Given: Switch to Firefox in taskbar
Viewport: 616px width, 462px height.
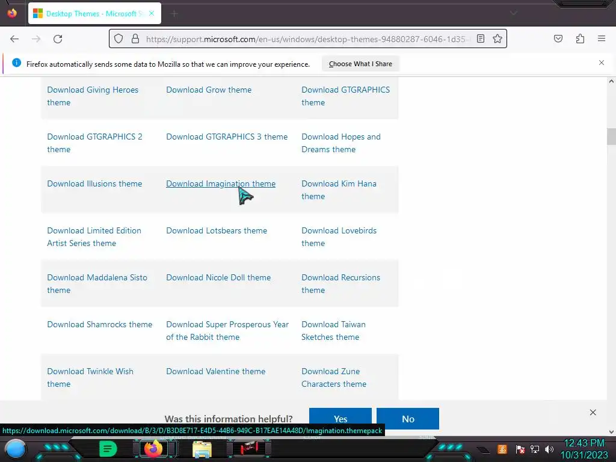Looking at the screenshot, I should coord(153,449).
